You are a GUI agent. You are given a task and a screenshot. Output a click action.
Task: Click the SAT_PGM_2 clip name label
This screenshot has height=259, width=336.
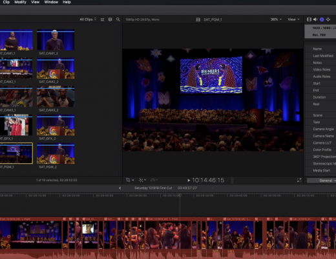[x=48, y=167]
